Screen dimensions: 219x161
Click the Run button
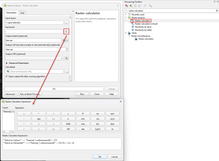coord(82,94)
